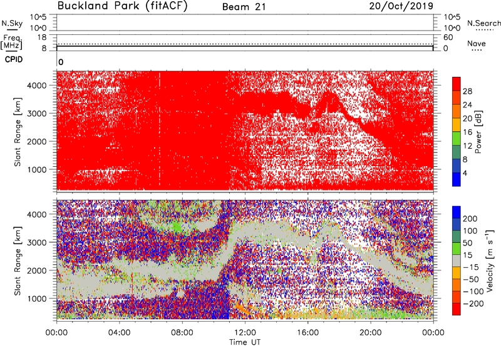501x346 pixels.
Task: Click the '28' label on Power colorbar
Action: coord(467,91)
